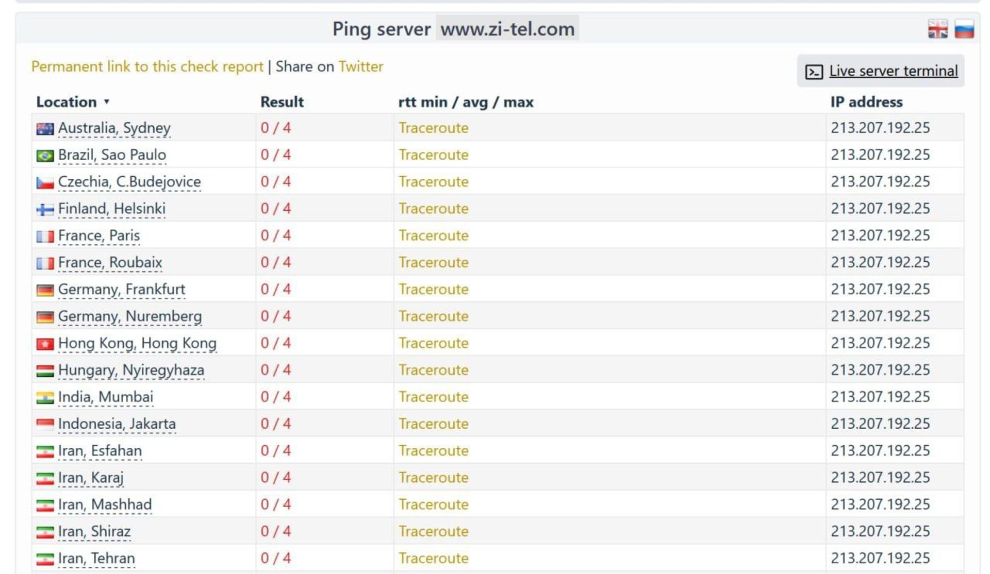990x574 pixels.
Task: Click the www.zi-tel.com hostname field
Action: 507,29
